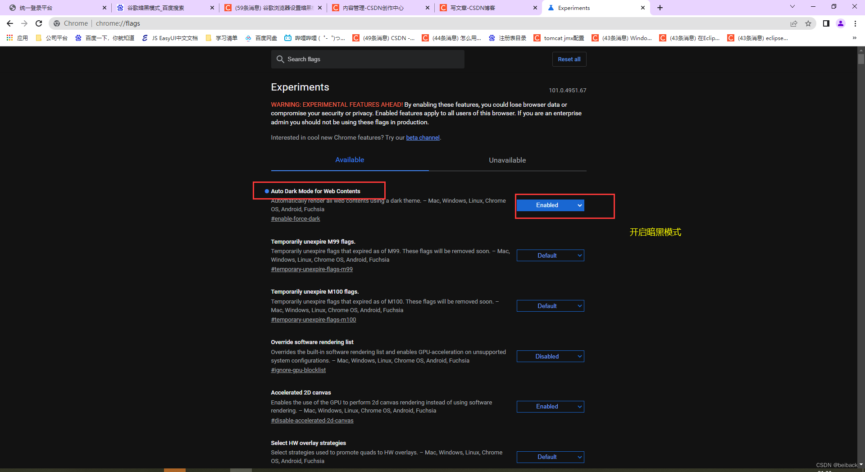The image size is (865, 472).
Task: Click the share page icon in address bar
Action: click(x=794, y=23)
